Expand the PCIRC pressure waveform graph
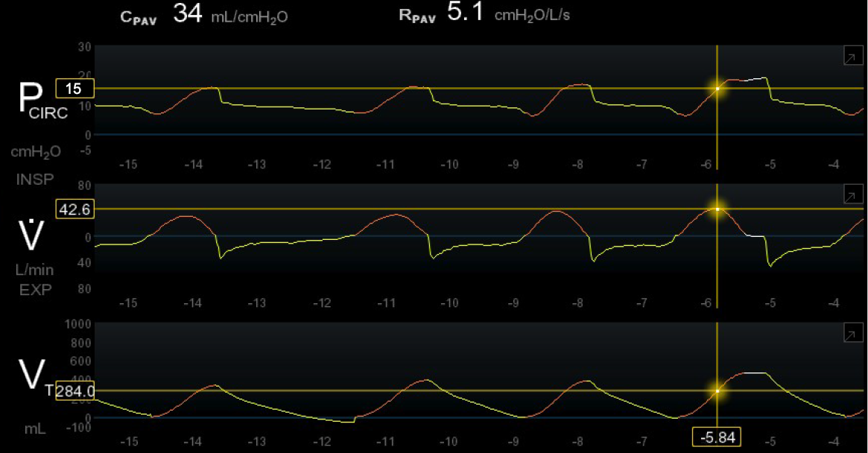Screen dimensions: 868x453 849,57
